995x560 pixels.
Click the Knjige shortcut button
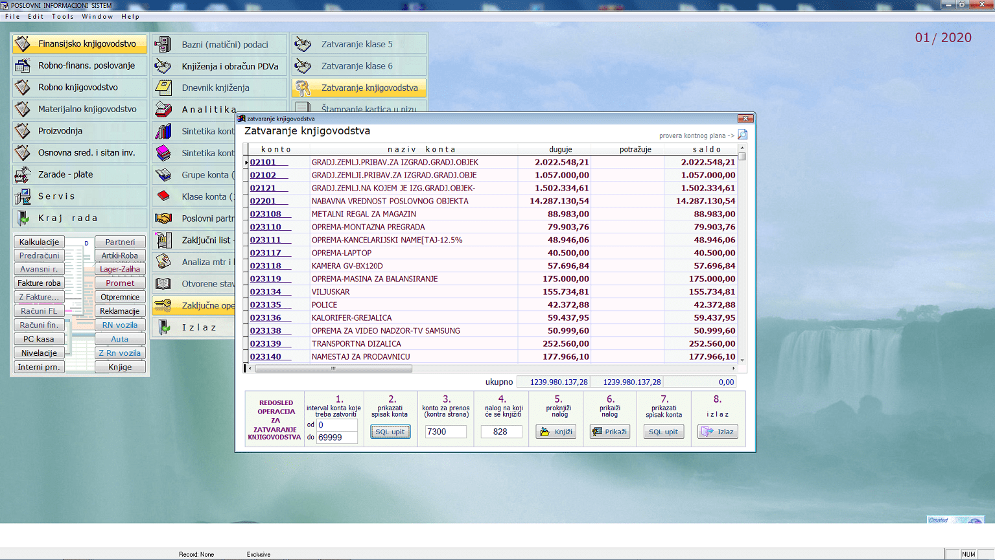(120, 367)
